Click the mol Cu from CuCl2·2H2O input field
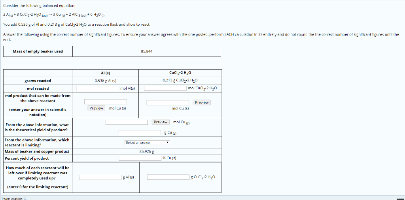405x200 pixels. (x=168, y=102)
